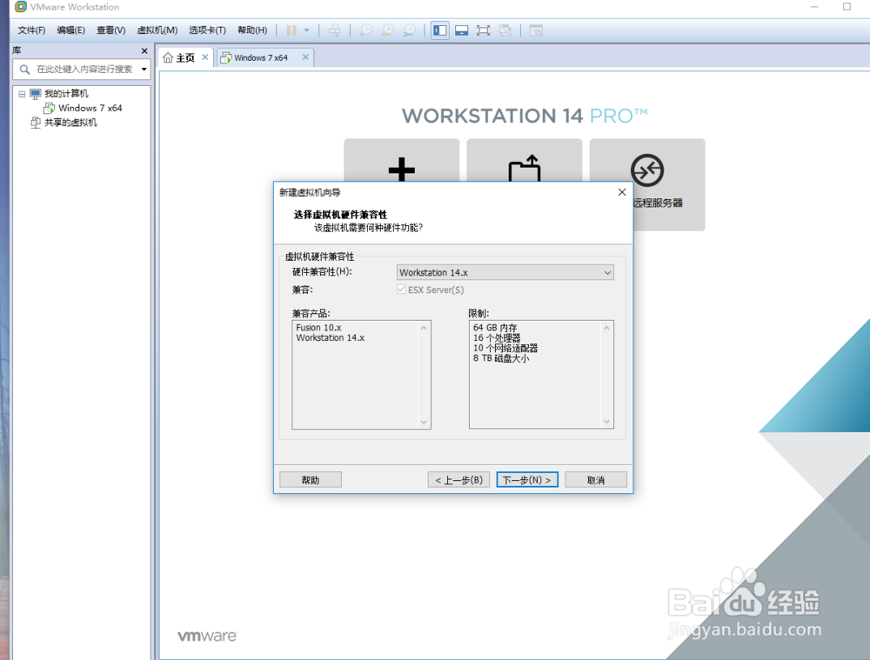The image size is (870, 660).
Task: Click the Unity mode toolbar icon
Action: click(505, 30)
